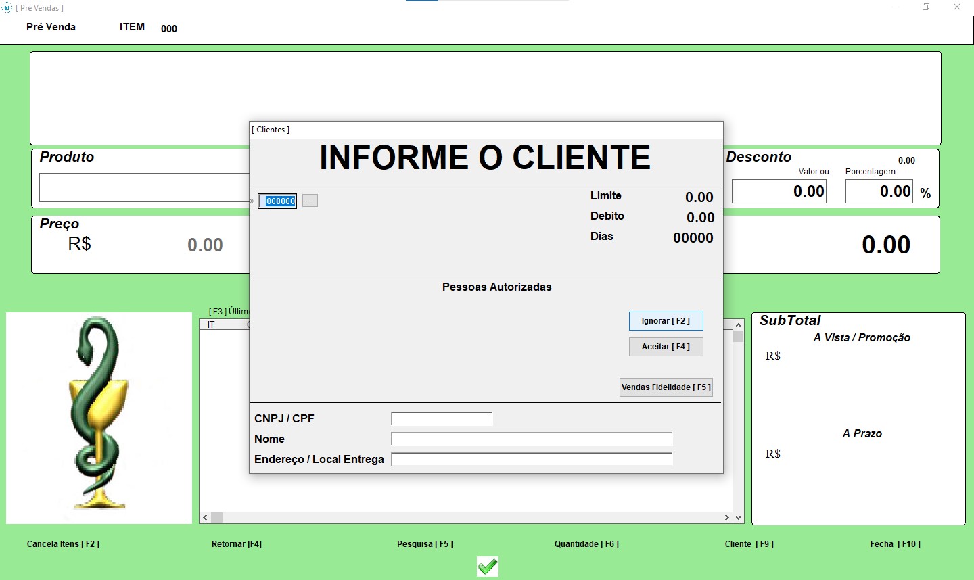Click the green checkmark confirm icon

click(x=487, y=566)
